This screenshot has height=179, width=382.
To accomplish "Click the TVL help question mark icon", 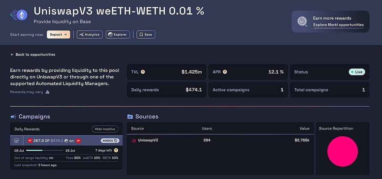I will click(x=143, y=72).
